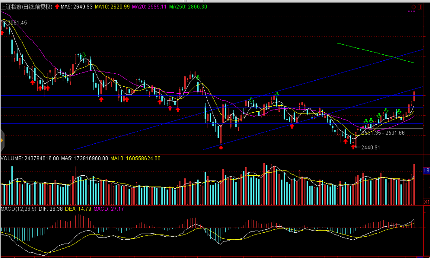Image resolution: width=430 pixels, height=258 pixels.
Task: Click the blue highlighted volume value on axis
Action: (426, 171)
